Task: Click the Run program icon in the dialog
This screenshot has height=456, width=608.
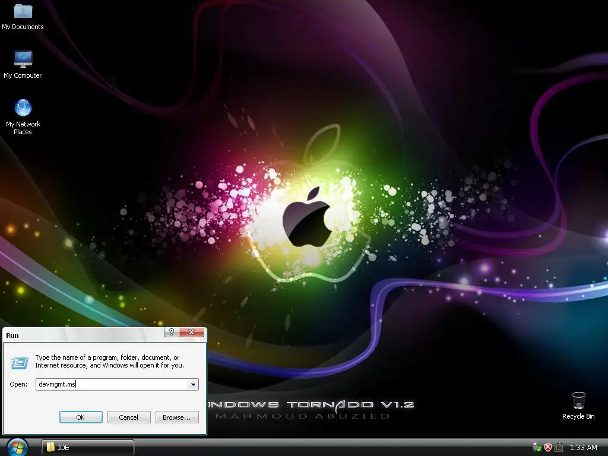Action: coord(20,363)
